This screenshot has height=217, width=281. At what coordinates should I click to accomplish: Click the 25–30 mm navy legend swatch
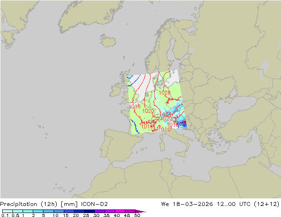click(90, 211)
